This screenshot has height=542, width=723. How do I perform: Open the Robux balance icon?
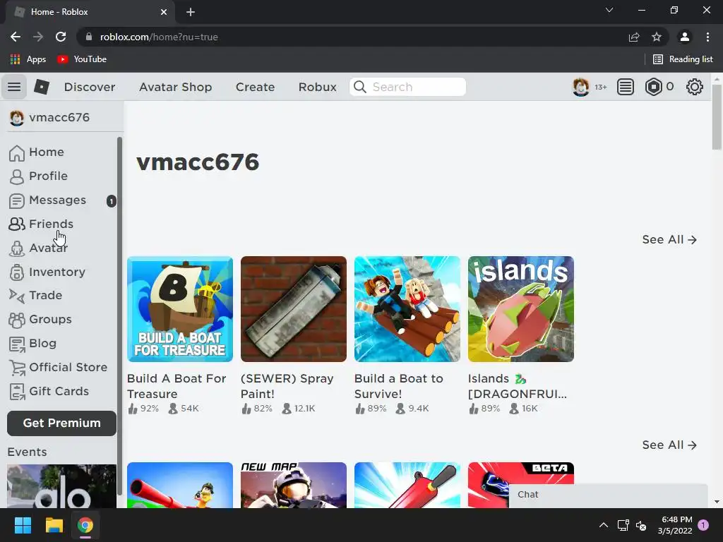[x=653, y=87]
